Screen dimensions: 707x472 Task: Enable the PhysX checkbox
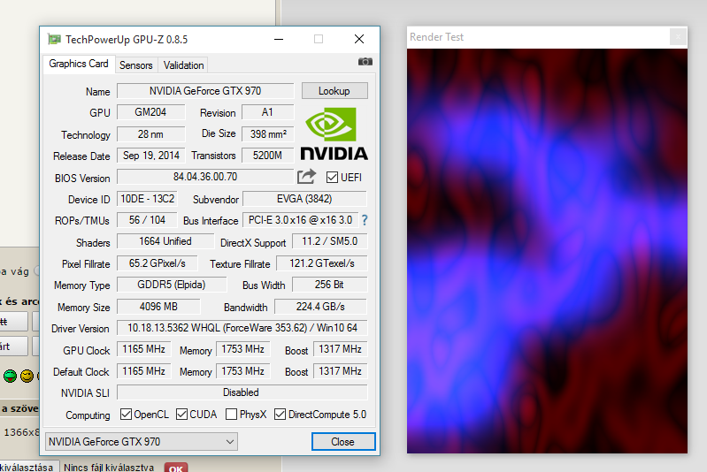[x=231, y=414]
